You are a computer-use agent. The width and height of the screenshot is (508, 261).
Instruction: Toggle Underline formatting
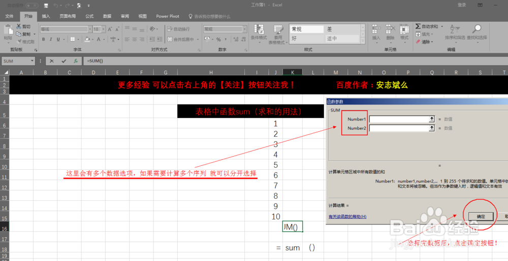pos(58,40)
